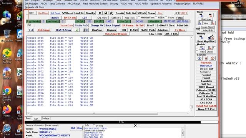Image resolution: width=246 pixels, height=138 pixels.
Task: Click the Flash write (W) icon
Action: click(x=210, y=15)
